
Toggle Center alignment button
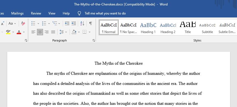click(40, 32)
